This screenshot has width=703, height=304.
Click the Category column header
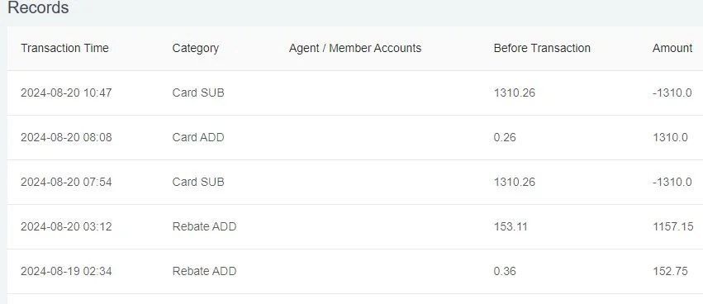click(x=196, y=48)
